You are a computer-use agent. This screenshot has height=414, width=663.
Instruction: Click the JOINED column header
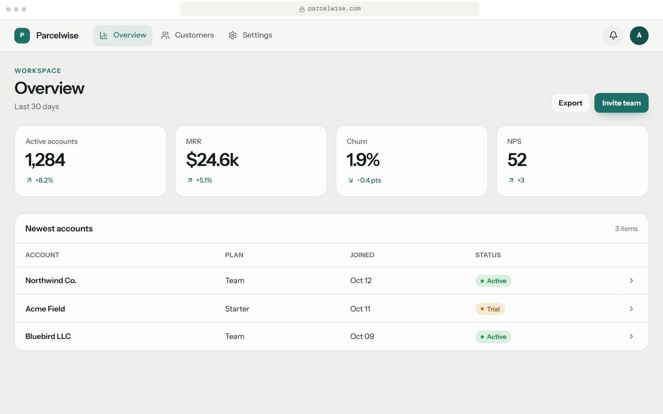point(362,255)
